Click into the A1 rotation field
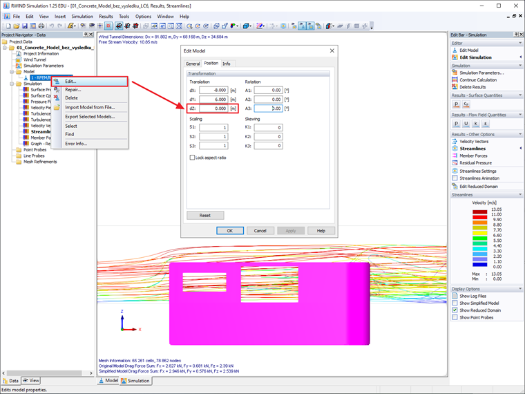525x394 pixels. (268, 90)
